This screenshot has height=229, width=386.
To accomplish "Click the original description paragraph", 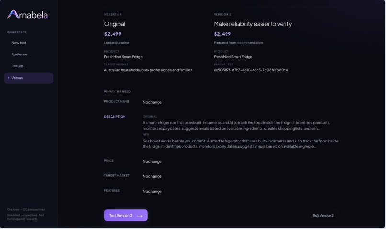I will (x=236, y=125).
